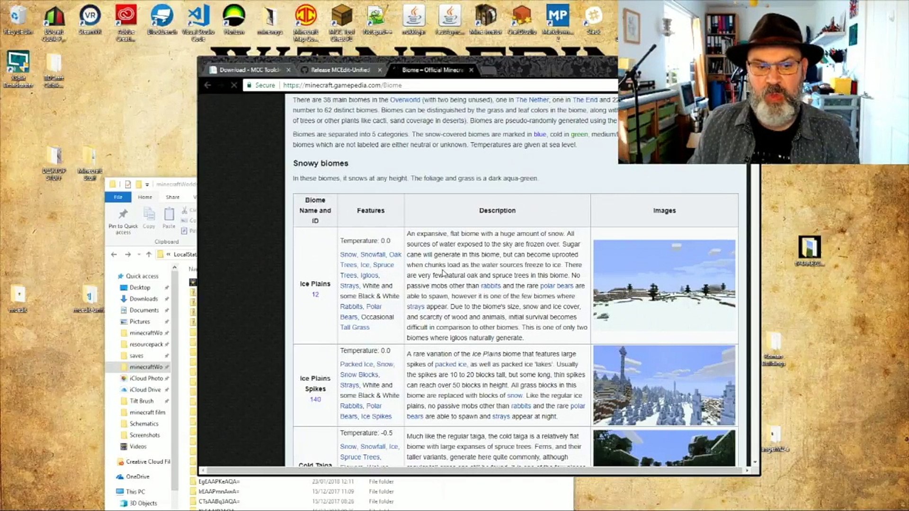This screenshot has width=909, height=511.
Task: Select This PC in navigation tree
Action: pyautogui.click(x=135, y=492)
